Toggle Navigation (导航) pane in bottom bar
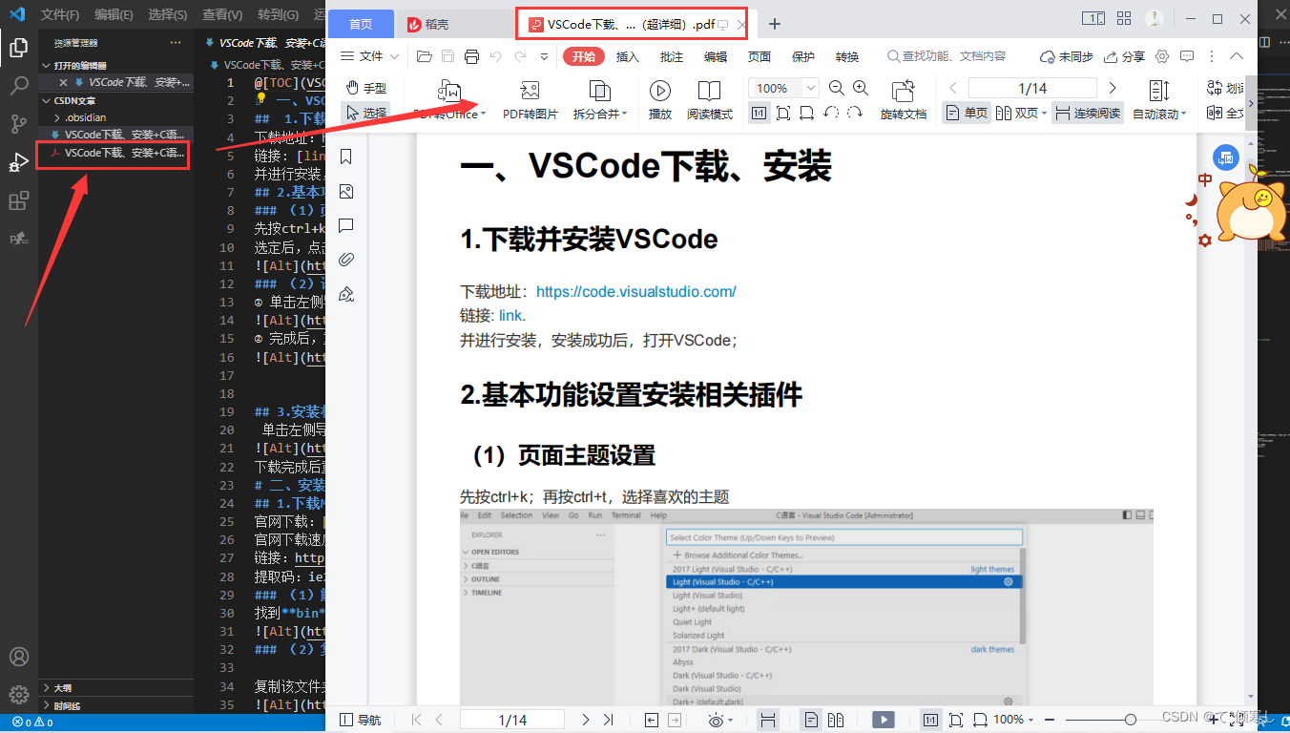Screen dimensions: 1290x733 (x=361, y=720)
